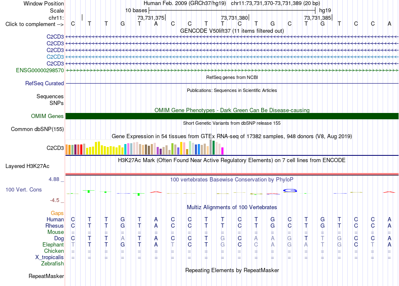Click C2CD3 label beside GTEx expression chart
The width and height of the screenshot is (399, 286).
coord(55,148)
